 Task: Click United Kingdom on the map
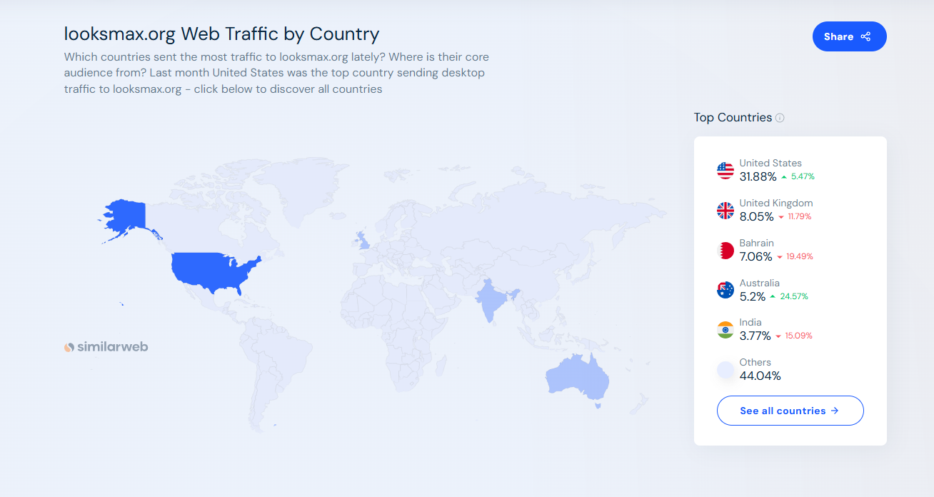click(364, 241)
